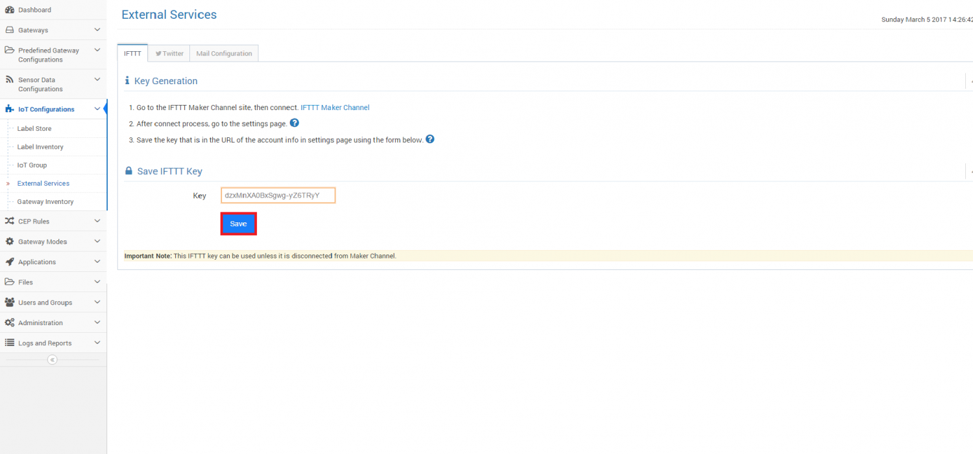Click the Sensor Data Configurations feed icon
Image resolution: width=973 pixels, height=454 pixels.
click(x=10, y=80)
